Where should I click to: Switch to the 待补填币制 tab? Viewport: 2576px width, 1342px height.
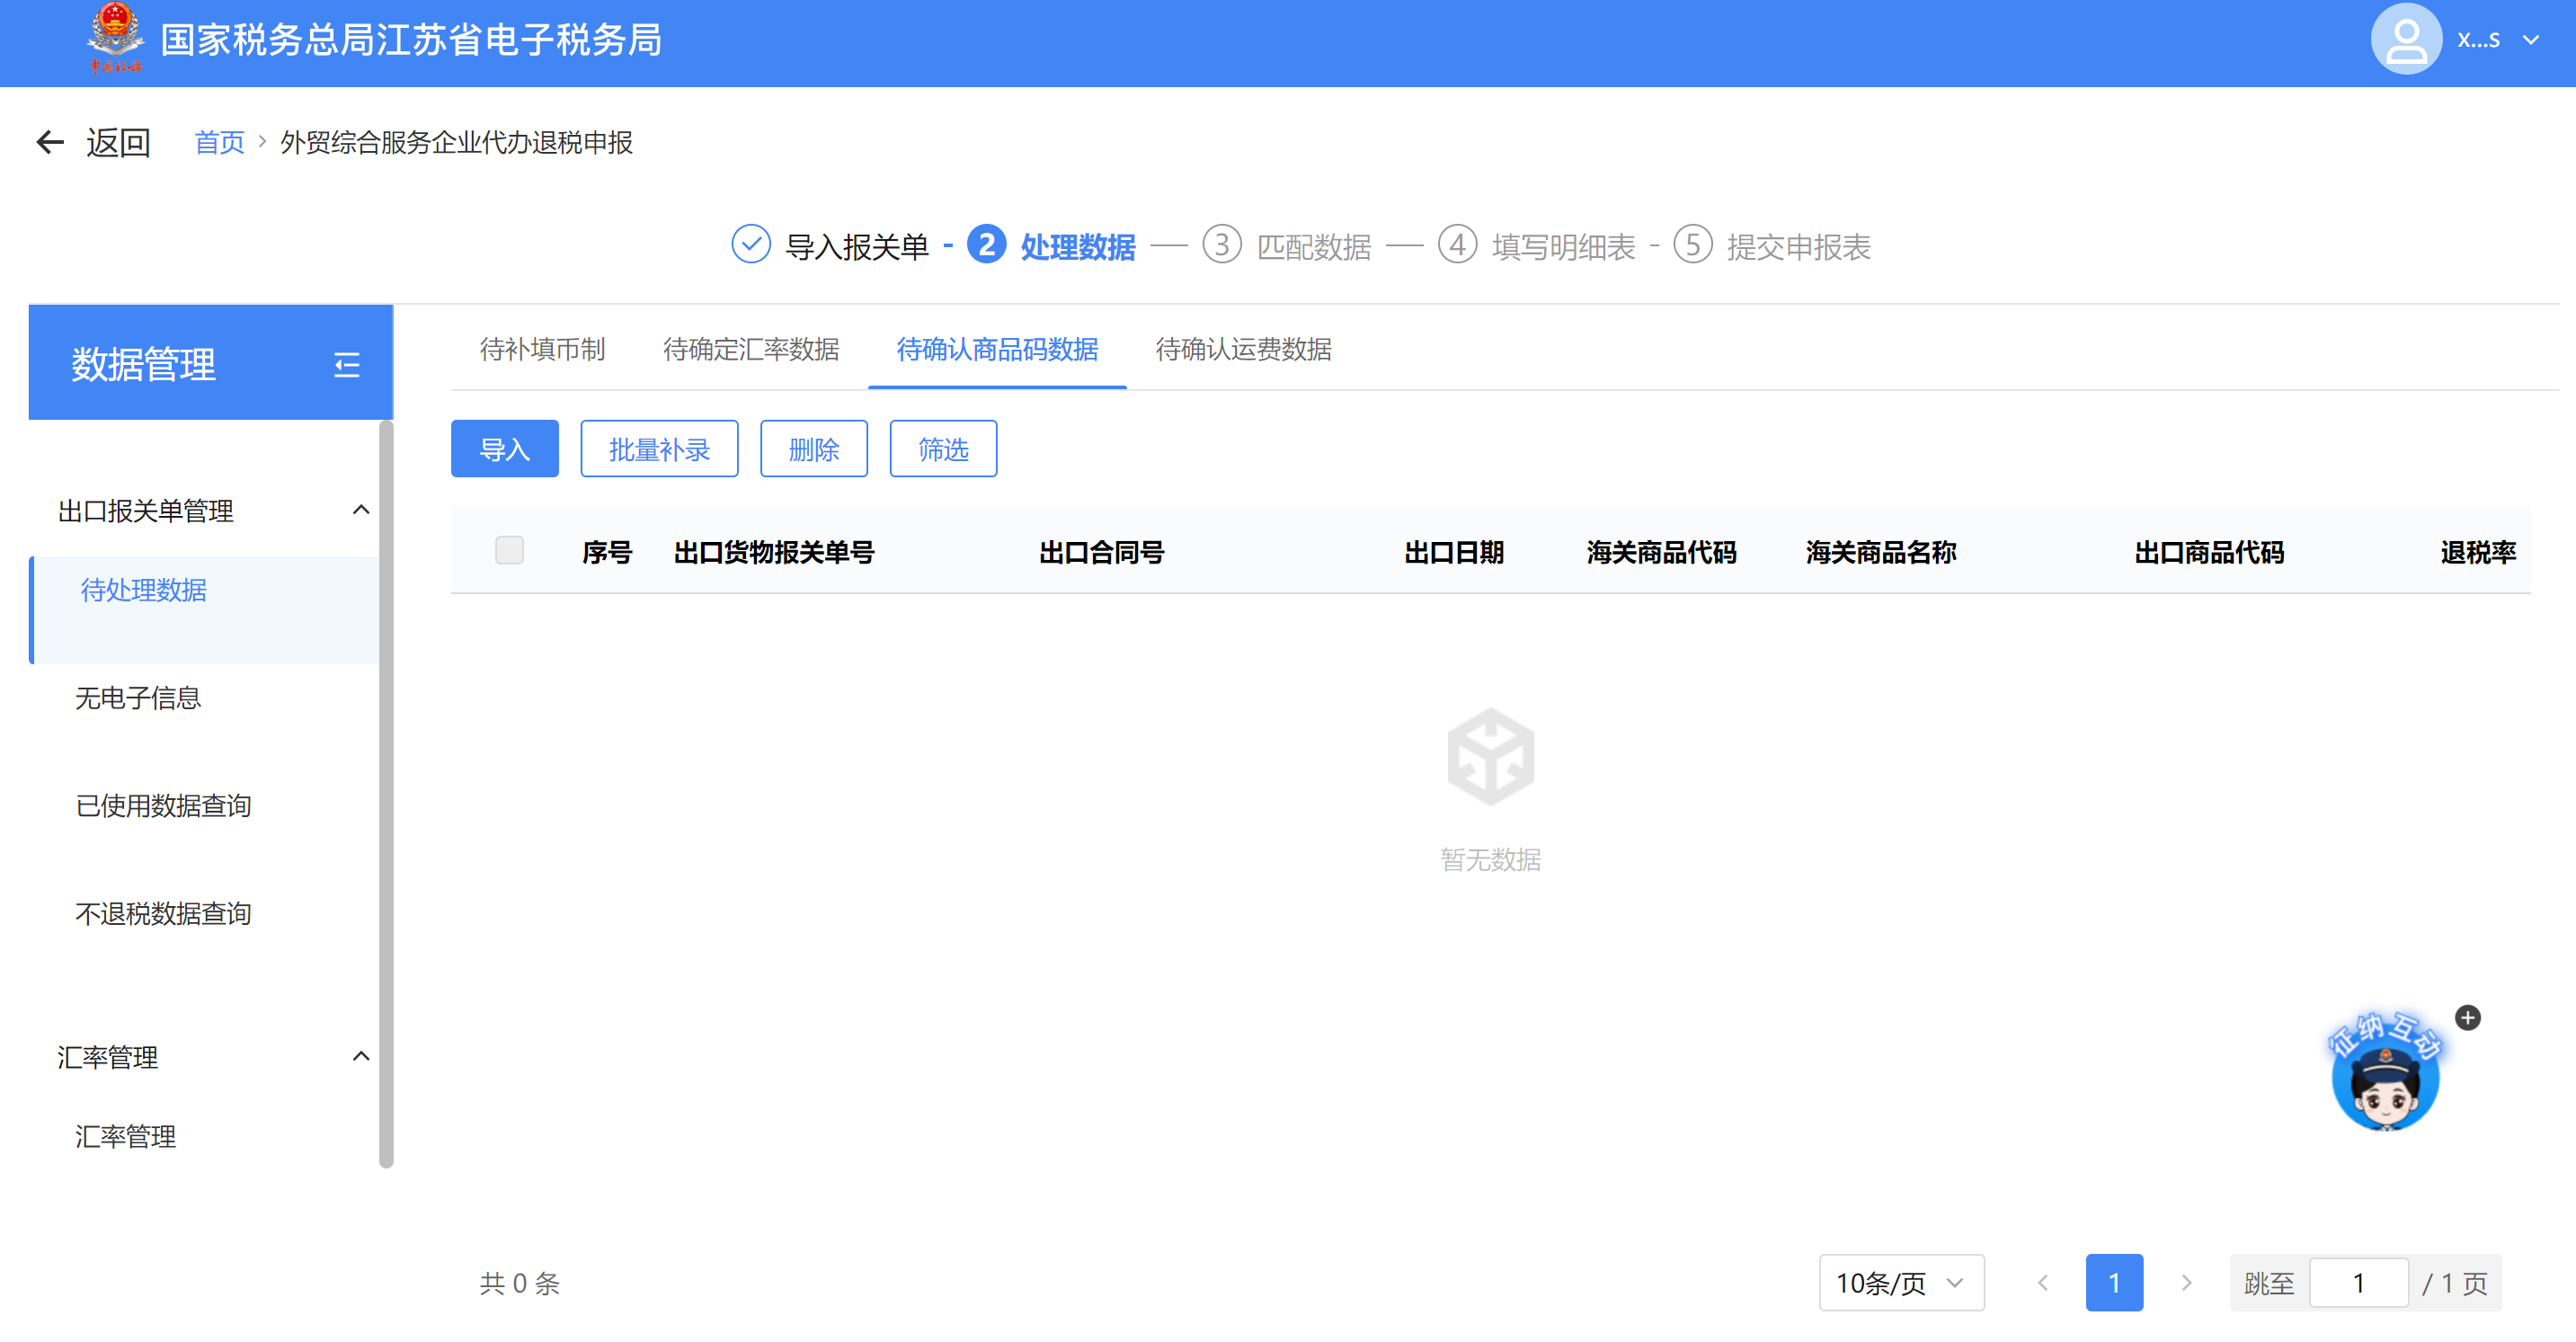click(542, 350)
